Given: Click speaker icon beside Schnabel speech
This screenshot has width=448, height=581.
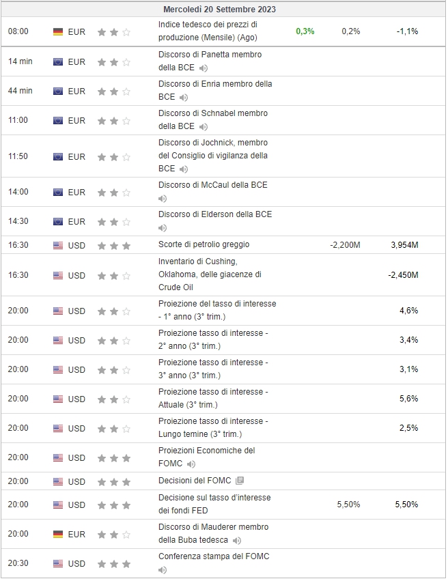Looking at the screenshot, I should click(203, 127).
